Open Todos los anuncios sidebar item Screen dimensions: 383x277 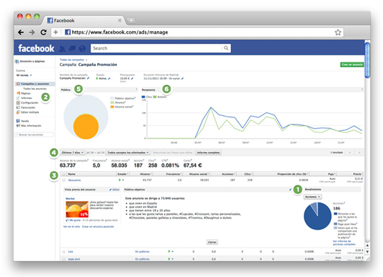[35, 89]
